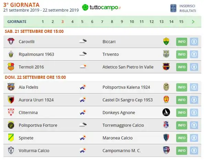Click the Inserisci Risultati pitch icon
This screenshot has width=204, height=160.
coord(173,8)
